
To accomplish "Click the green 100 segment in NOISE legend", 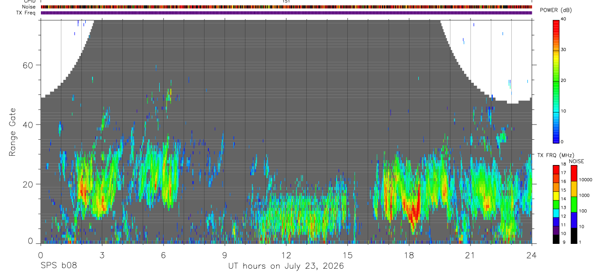I will [x=575, y=204].
